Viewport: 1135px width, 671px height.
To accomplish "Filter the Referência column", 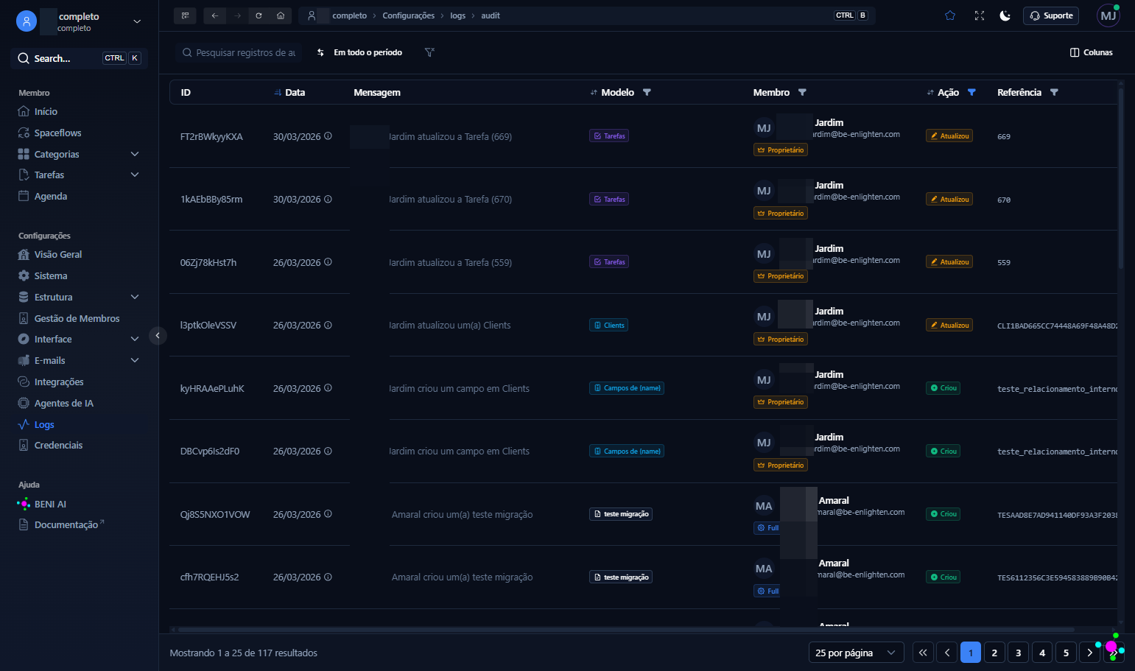I will click(1054, 92).
